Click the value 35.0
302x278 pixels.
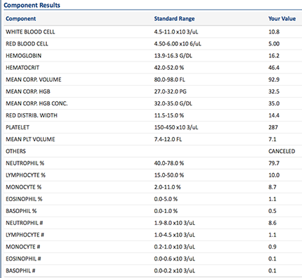274,103
